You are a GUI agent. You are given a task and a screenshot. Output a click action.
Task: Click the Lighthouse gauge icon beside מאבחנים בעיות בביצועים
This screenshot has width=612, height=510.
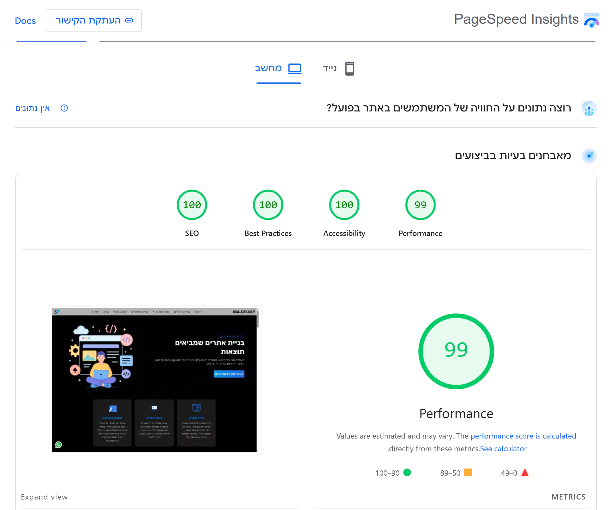point(589,156)
